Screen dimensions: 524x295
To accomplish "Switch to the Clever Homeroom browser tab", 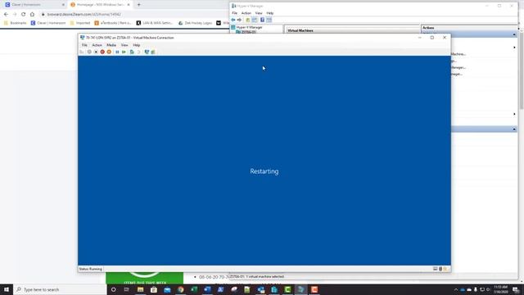I will [34, 5].
